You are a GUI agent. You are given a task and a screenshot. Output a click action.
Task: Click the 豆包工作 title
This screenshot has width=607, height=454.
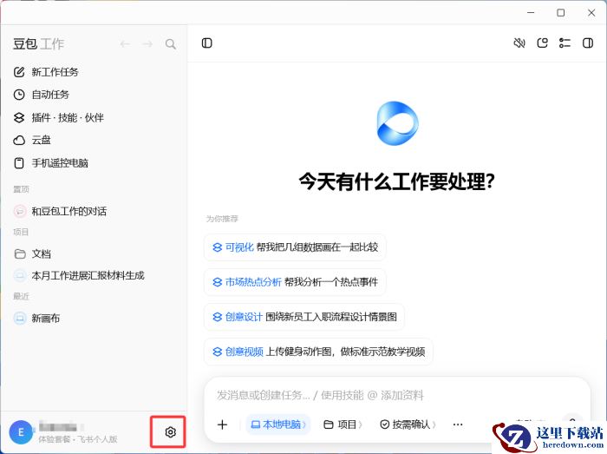click(x=38, y=43)
